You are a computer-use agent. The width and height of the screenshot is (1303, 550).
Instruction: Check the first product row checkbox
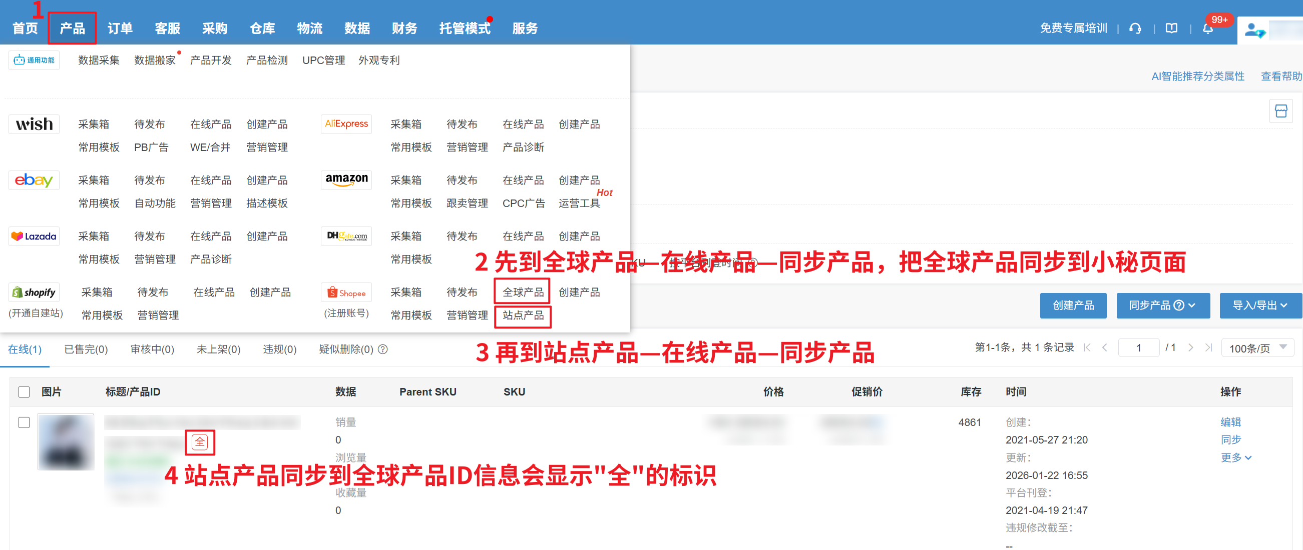tap(24, 422)
